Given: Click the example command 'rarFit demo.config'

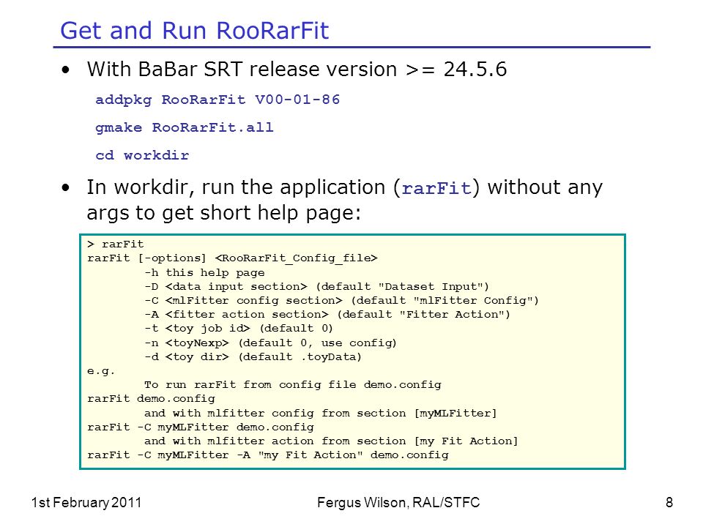Looking at the screenshot, I should click(x=151, y=399).
